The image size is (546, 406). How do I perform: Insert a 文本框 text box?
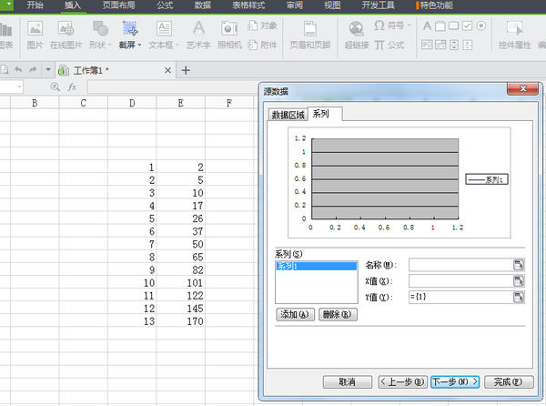(163, 34)
